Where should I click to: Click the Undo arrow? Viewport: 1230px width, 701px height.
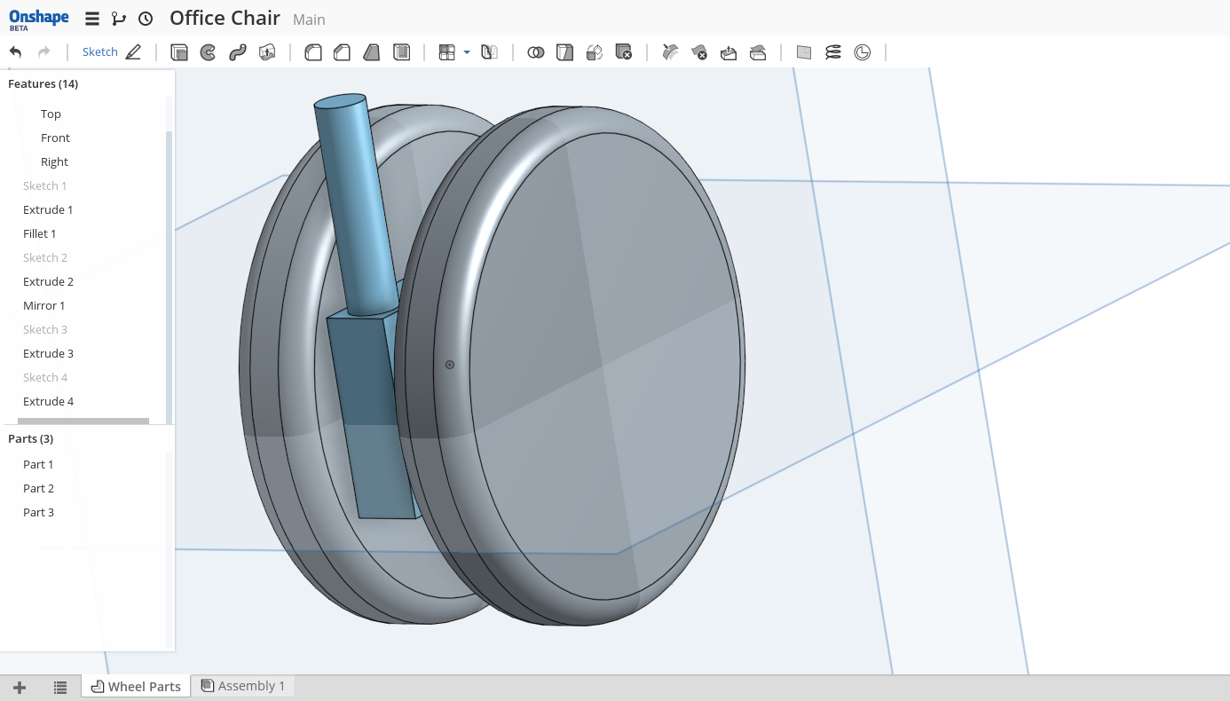(x=15, y=52)
